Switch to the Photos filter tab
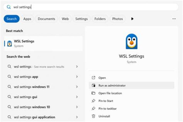The image size is (183, 122). coord(117,19)
